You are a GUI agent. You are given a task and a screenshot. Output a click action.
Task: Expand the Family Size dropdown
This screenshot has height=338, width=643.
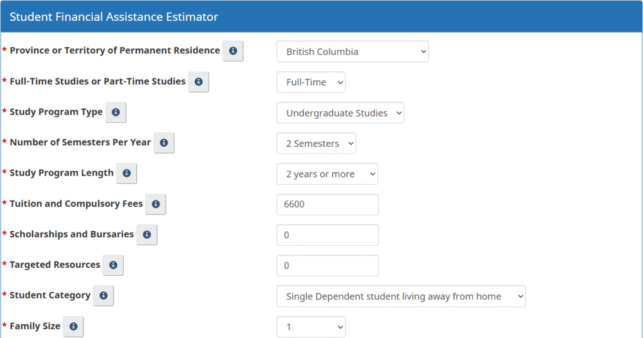[311, 327]
